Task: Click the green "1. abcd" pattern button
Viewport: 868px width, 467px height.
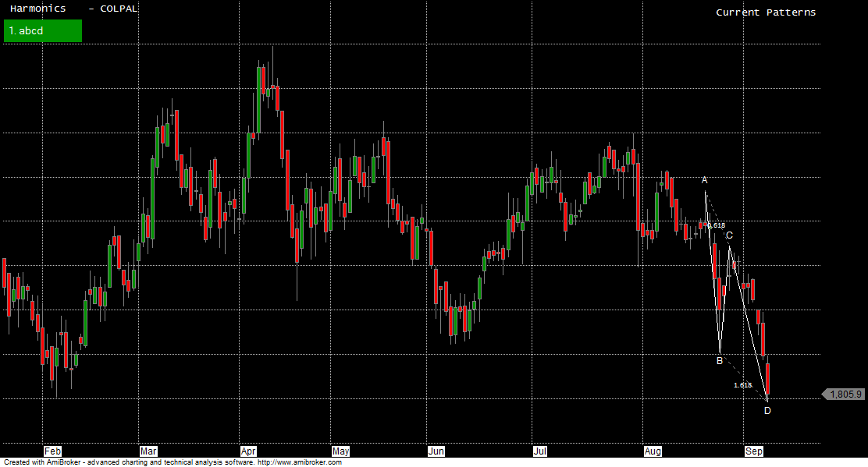Action: pyautogui.click(x=42, y=31)
